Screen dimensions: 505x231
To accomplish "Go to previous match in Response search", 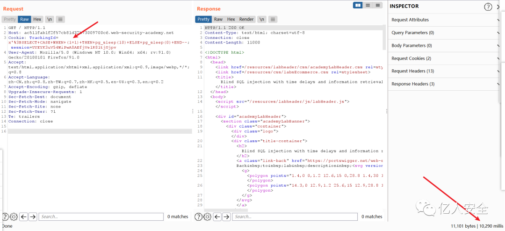I will pos(217,217).
